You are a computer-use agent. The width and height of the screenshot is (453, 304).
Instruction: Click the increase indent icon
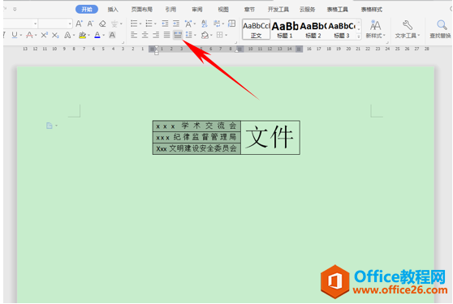pyautogui.click(x=176, y=24)
